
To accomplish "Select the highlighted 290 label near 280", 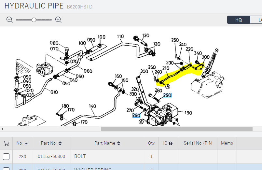I will click(167, 95).
